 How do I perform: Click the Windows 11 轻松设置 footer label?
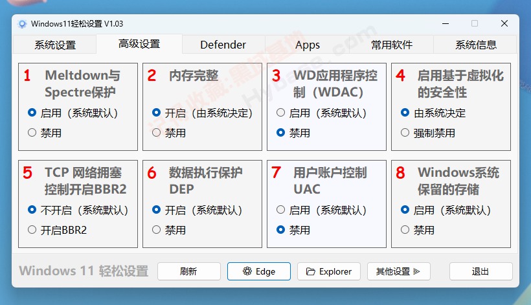[84, 271]
